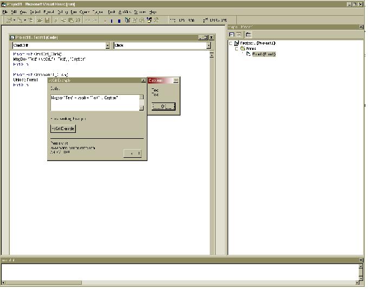Viewport: 368px width, 289px height.
Task: Click the vbCrlf Example button
Action: tap(63, 129)
